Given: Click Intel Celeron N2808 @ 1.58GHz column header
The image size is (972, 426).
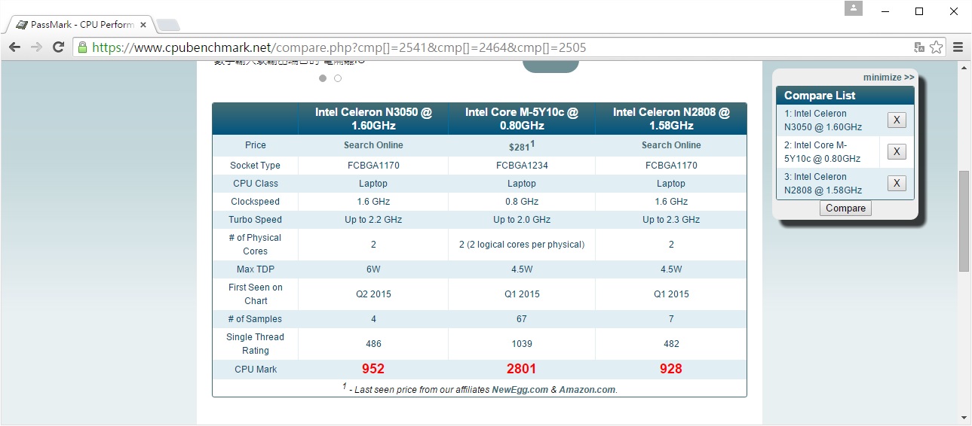Looking at the screenshot, I should tap(671, 119).
